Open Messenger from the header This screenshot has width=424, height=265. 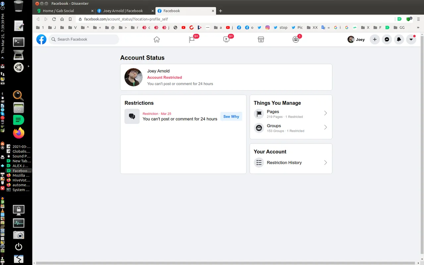(387, 39)
